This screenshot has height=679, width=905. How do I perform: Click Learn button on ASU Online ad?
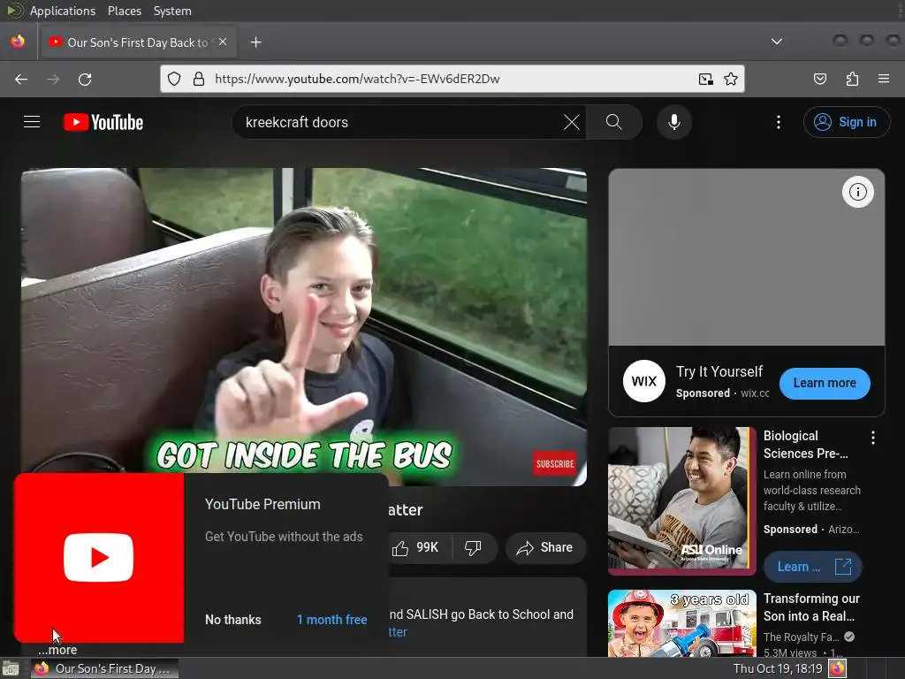[813, 567]
